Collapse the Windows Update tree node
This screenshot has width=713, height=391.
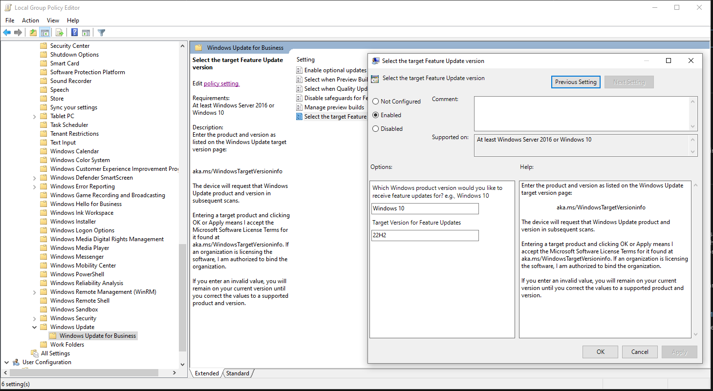[34, 327]
